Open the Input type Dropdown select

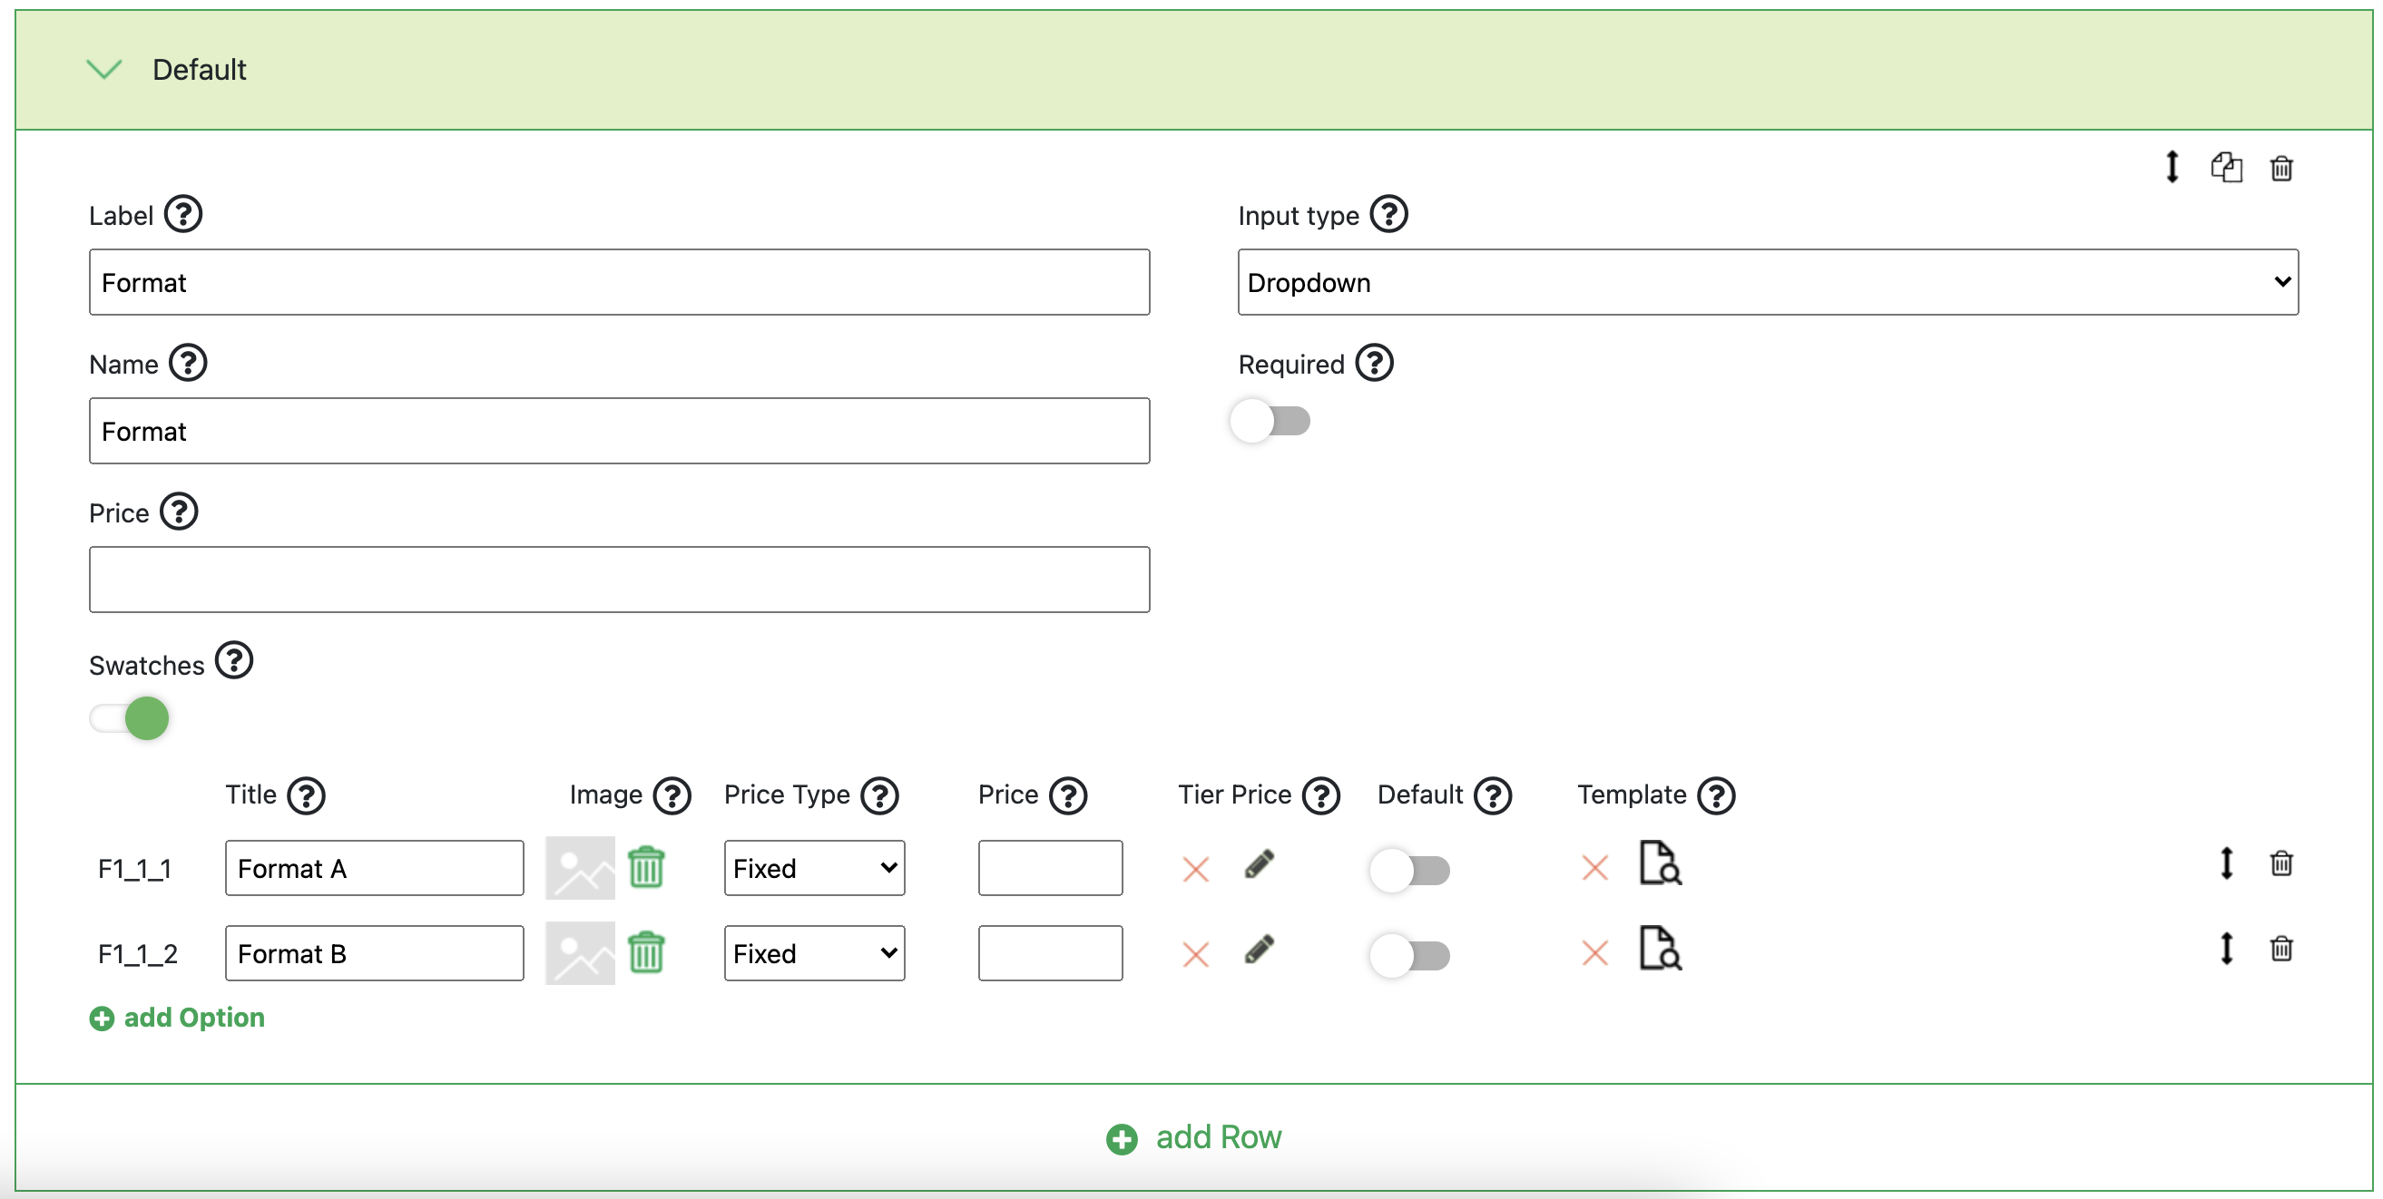[1767, 282]
